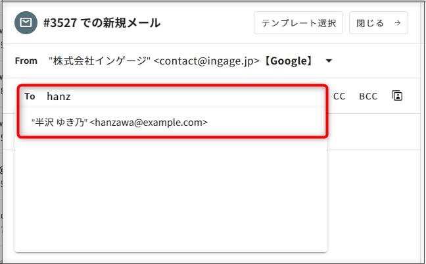Image resolution: width=426 pixels, height=264 pixels.
Task: Click the To label
Action: coord(30,96)
